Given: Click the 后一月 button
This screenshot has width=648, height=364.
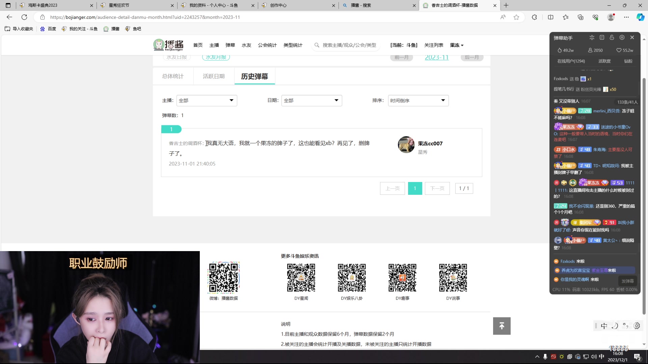Looking at the screenshot, I should 472,57.
